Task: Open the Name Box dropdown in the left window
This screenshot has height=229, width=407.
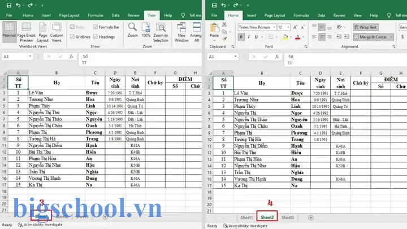Action: [x=30, y=57]
